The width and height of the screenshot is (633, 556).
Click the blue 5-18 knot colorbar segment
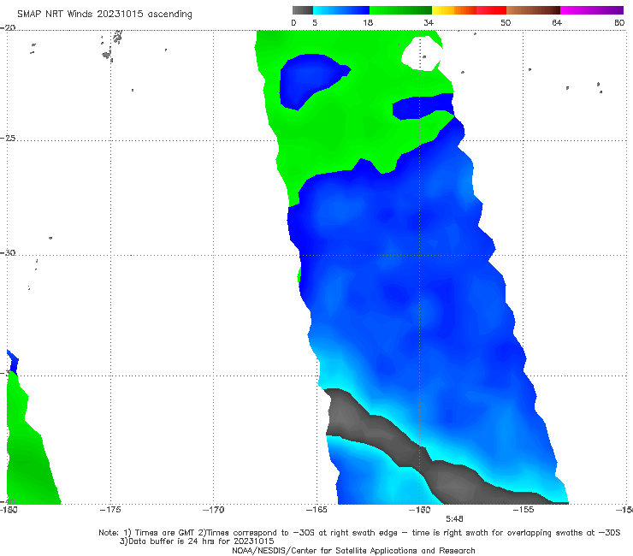pyautogui.click(x=341, y=10)
